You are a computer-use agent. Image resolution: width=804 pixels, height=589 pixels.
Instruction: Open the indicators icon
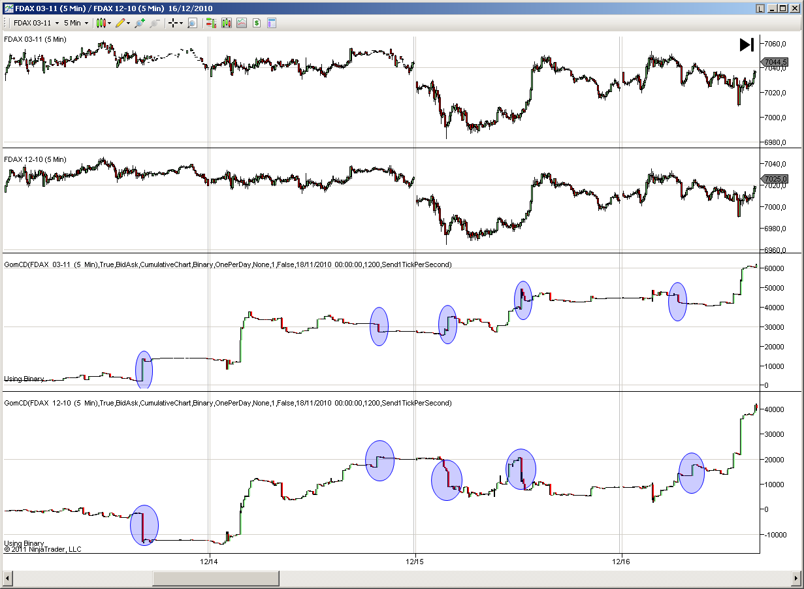[242, 23]
